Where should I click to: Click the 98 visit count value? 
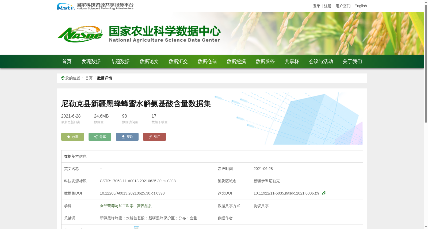(124, 116)
